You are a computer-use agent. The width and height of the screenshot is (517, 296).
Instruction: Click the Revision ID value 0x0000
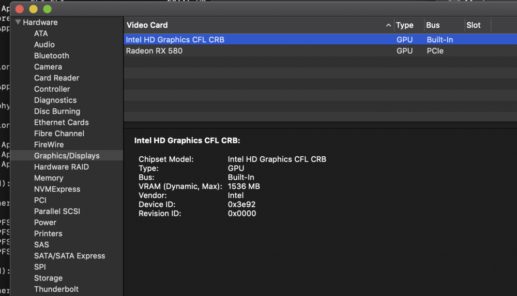[x=241, y=213]
